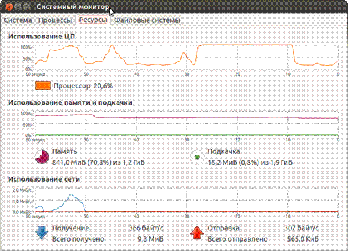Click the Использование ЦП graph area
348x251 pixels.
pos(187,57)
